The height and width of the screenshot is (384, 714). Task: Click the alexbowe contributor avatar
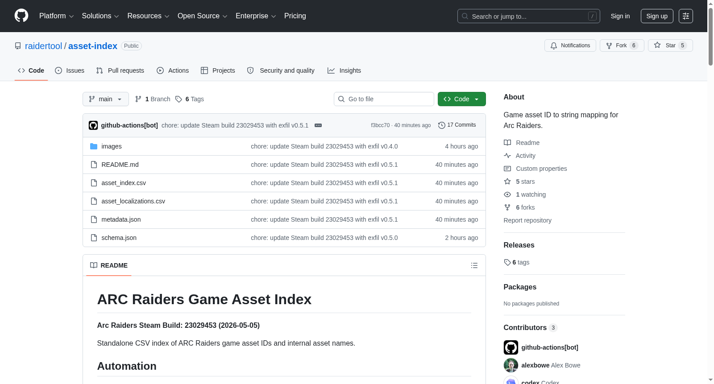[511, 365]
